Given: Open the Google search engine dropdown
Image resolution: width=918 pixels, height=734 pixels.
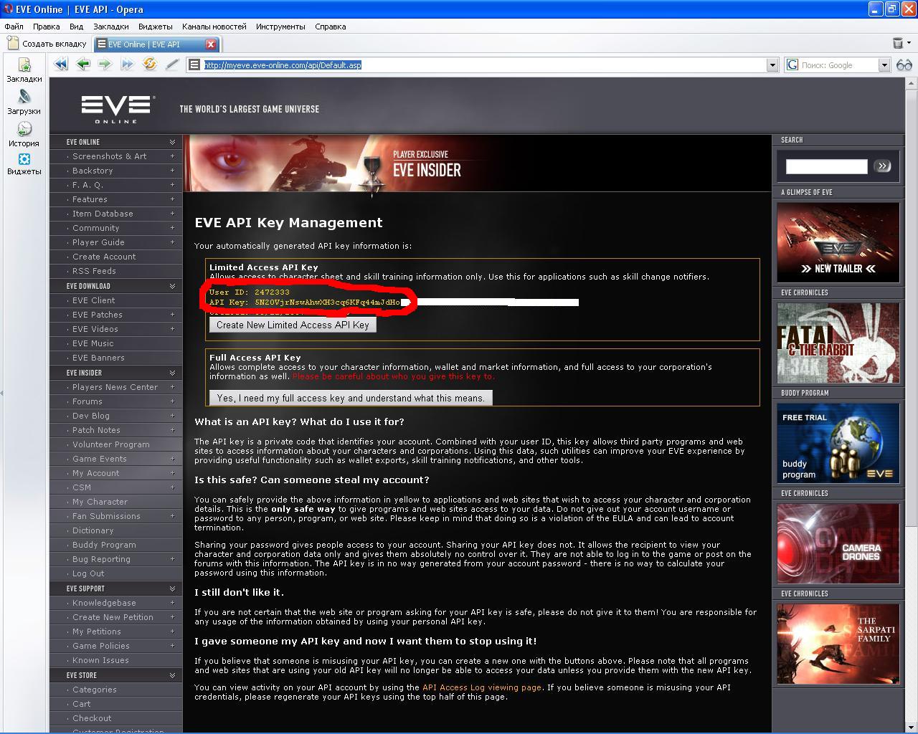Looking at the screenshot, I should click(x=884, y=65).
